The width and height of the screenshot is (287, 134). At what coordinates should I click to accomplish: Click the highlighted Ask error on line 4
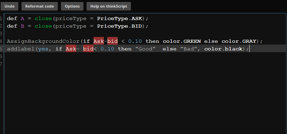[99, 41]
